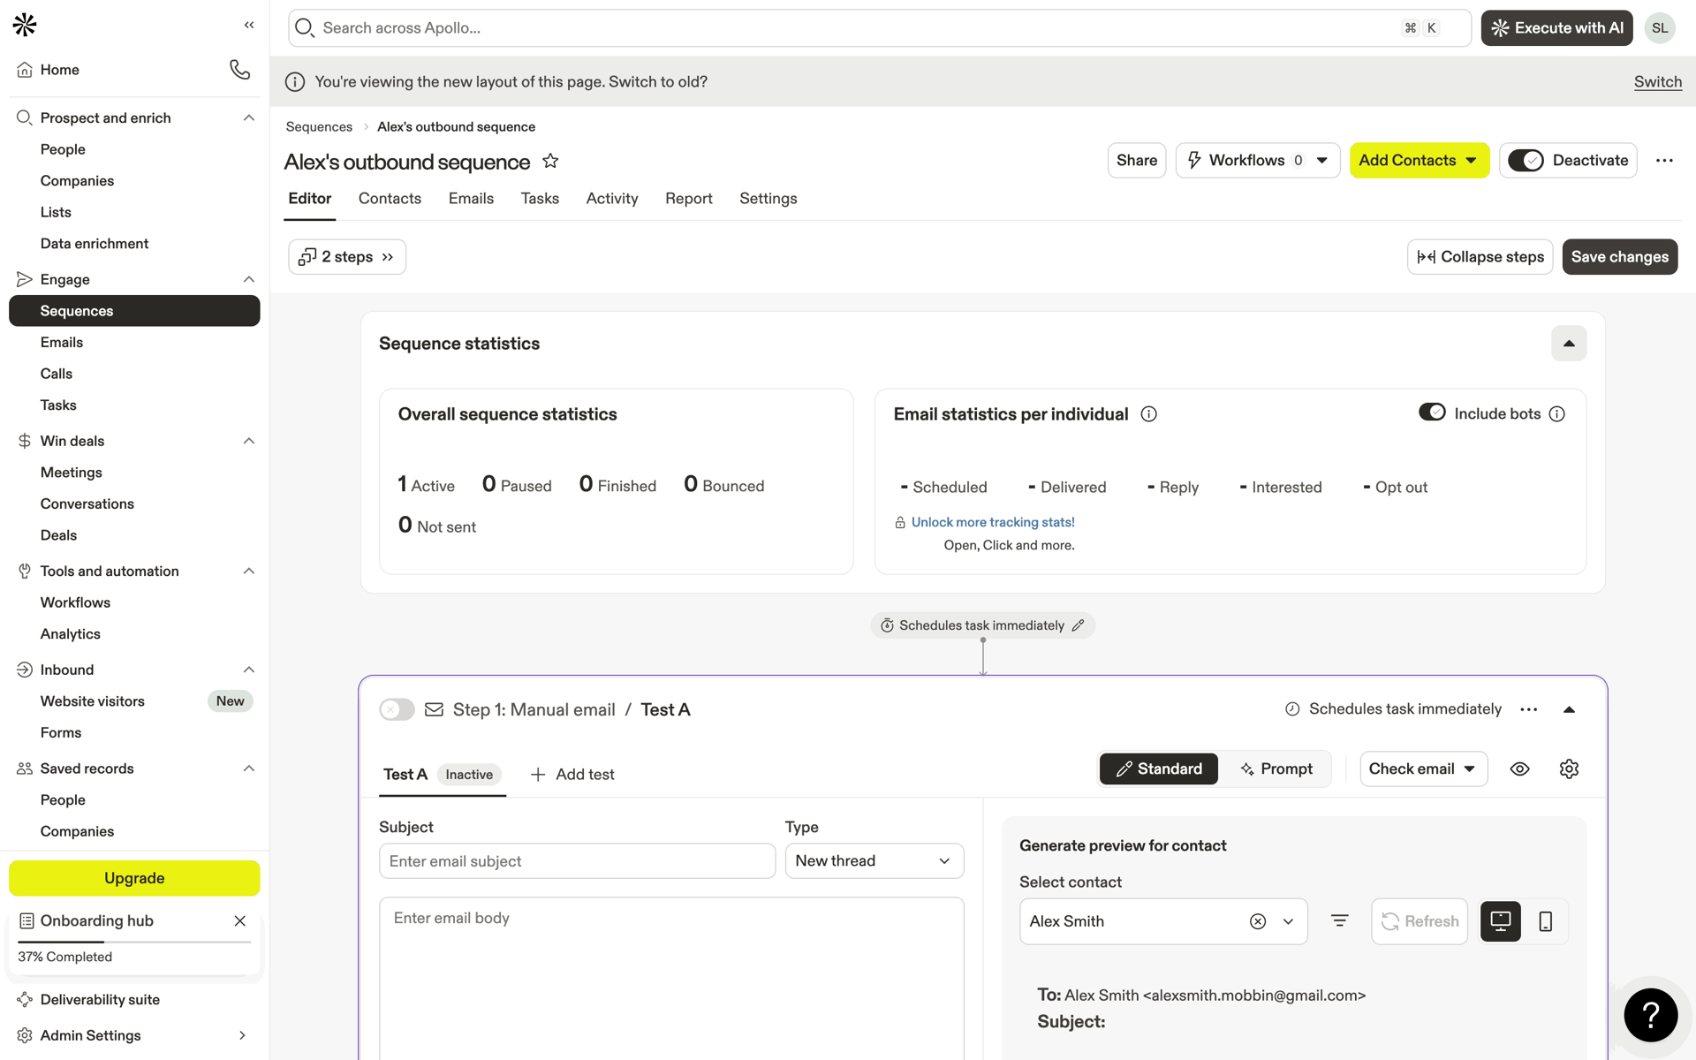Click Collapse steps button
1696x1060 pixels.
(x=1480, y=257)
